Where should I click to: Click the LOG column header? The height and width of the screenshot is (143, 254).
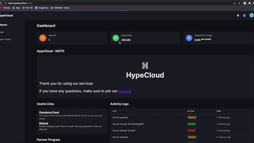tap(114, 111)
